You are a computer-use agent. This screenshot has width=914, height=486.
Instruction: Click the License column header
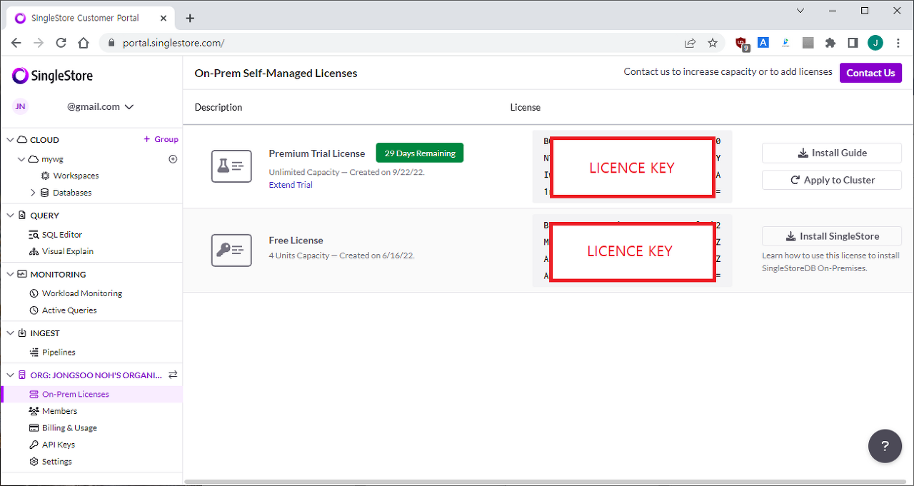[525, 108]
